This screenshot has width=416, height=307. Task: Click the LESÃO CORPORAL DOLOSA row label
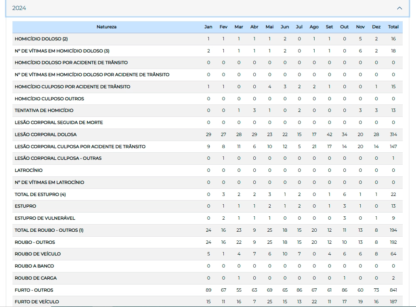[46, 135]
